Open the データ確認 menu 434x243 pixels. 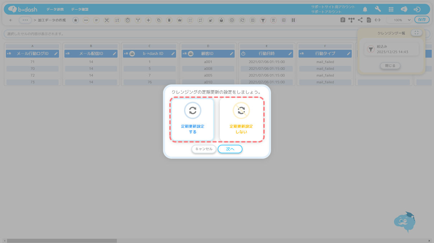(x=80, y=9)
